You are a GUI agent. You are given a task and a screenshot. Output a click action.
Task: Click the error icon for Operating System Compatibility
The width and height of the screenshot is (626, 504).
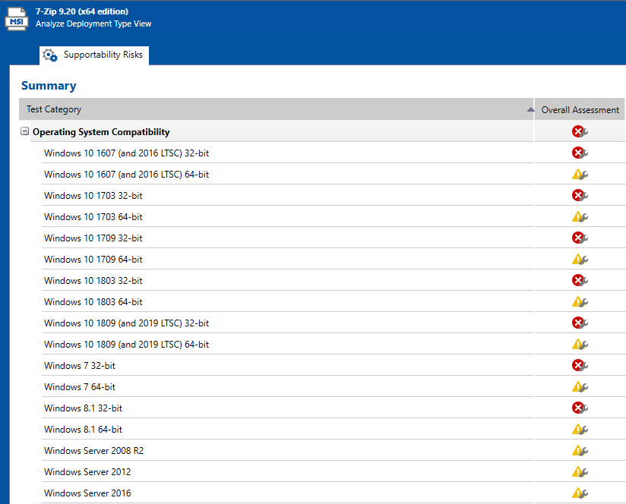point(580,132)
